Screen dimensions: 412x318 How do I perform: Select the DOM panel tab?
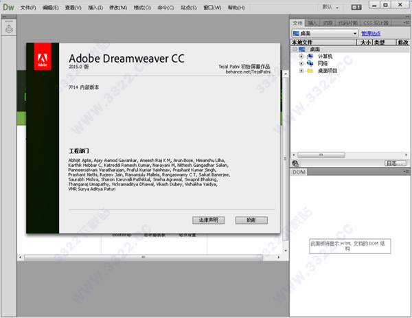click(x=299, y=172)
